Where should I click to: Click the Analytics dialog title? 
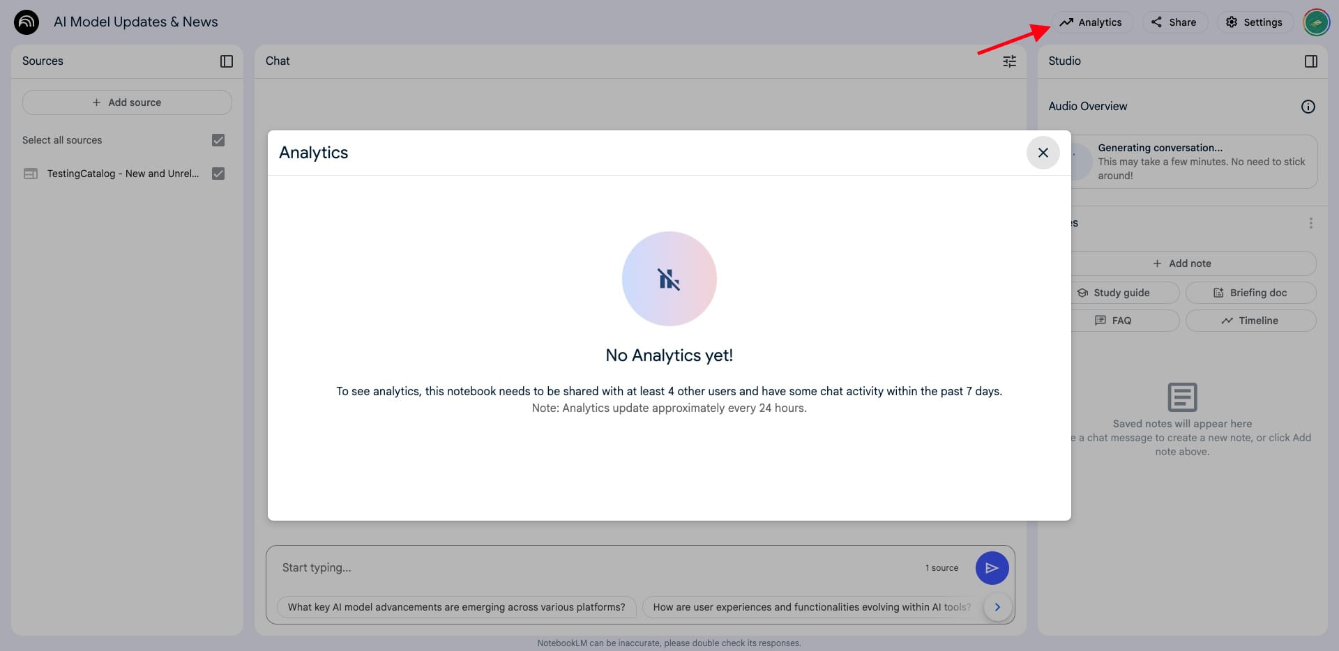pos(314,153)
